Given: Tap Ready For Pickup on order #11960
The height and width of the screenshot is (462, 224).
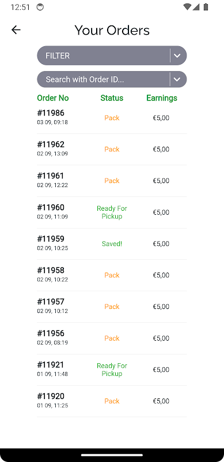Looking at the screenshot, I should 112,213.
